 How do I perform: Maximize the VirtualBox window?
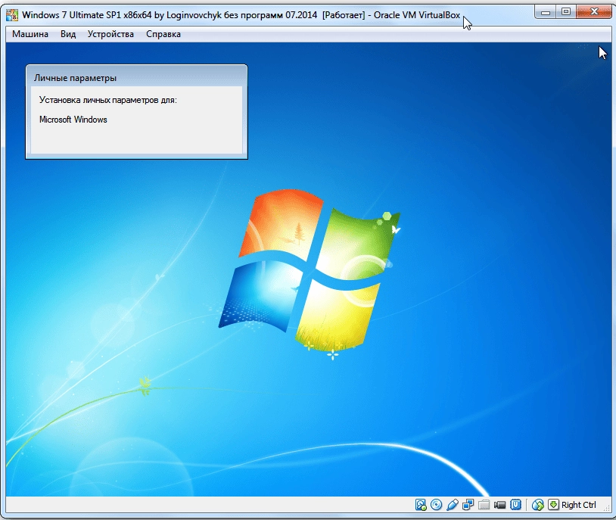pos(566,13)
